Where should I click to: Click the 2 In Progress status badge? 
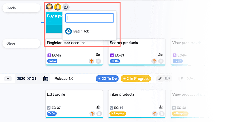[136, 79]
